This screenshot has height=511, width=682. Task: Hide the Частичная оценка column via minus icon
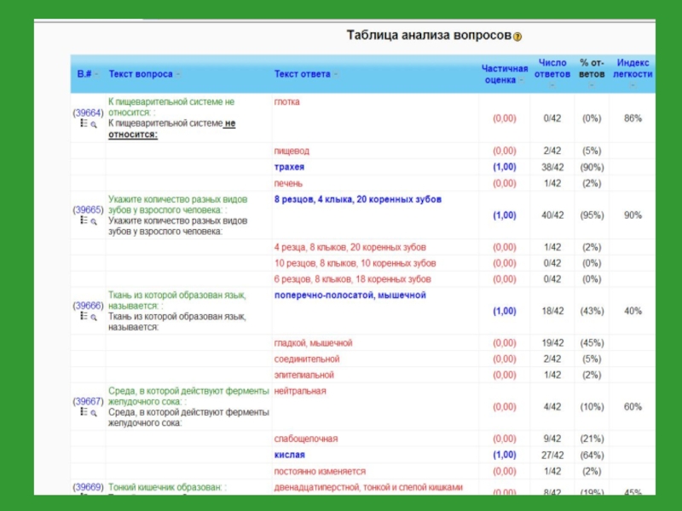tap(521, 80)
